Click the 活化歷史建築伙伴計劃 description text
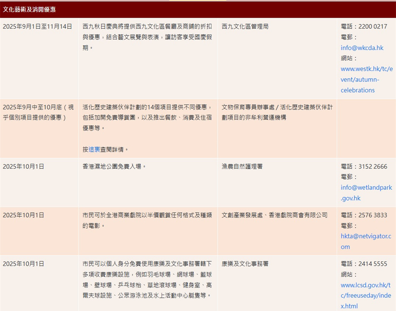Image resolution: width=396 pixels, height=311 pixels. coord(147,118)
